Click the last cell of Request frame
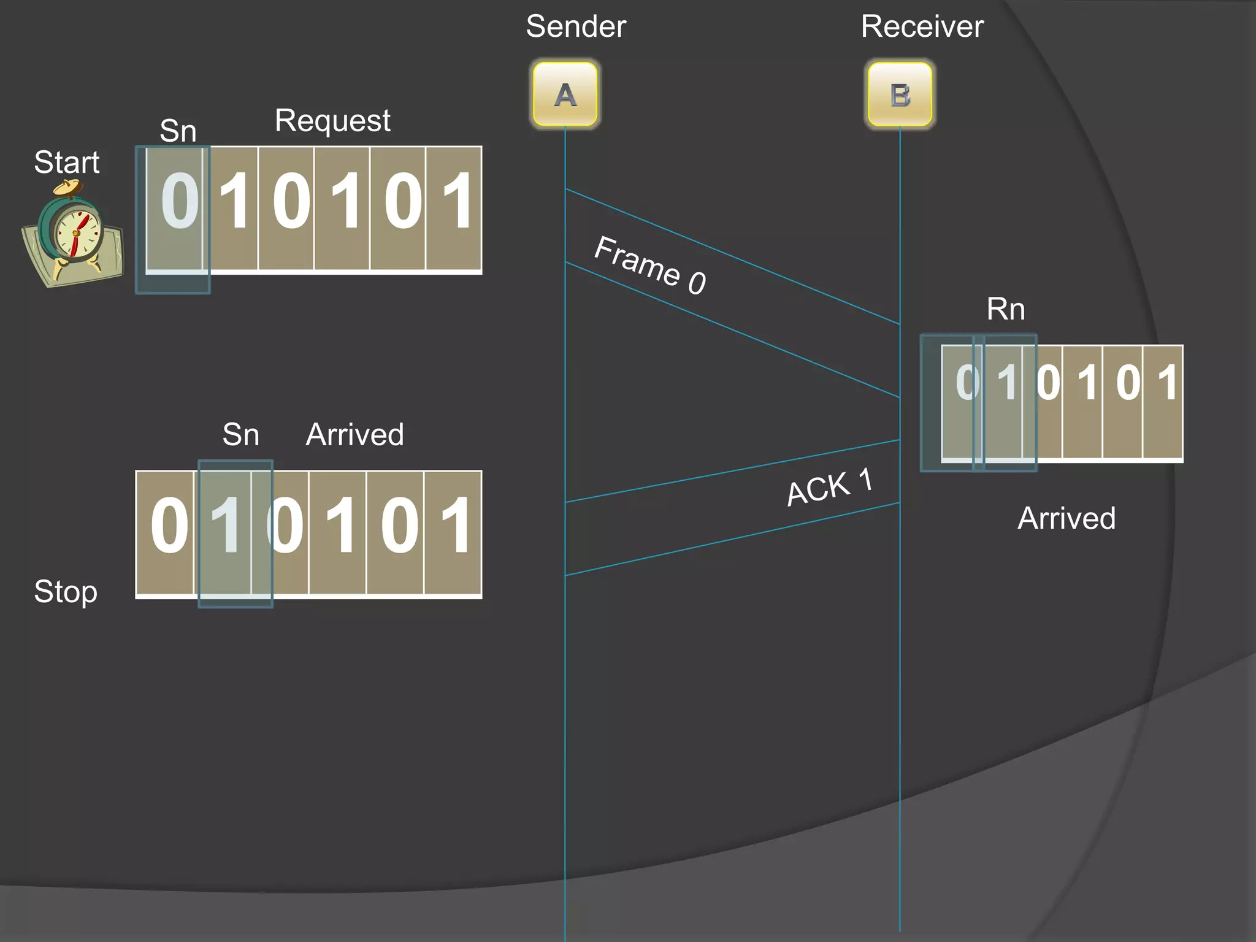The width and height of the screenshot is (1256, 942). [454, 209]
